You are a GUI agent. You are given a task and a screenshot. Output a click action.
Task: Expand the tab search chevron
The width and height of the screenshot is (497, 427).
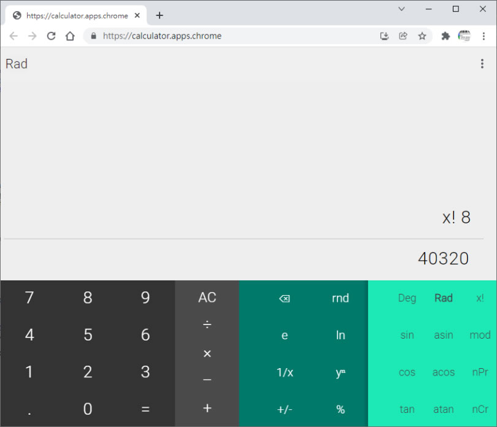pyautogui.click(x=401, y=9)
